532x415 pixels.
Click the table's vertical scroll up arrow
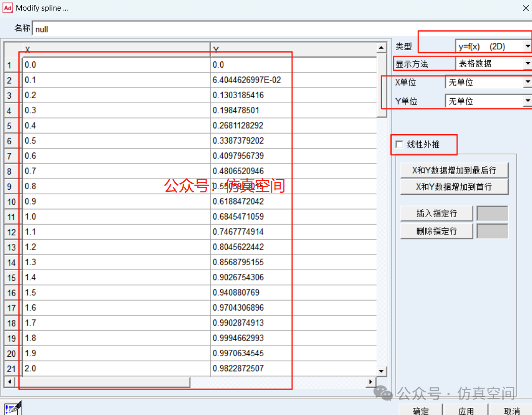pos(382,48)
